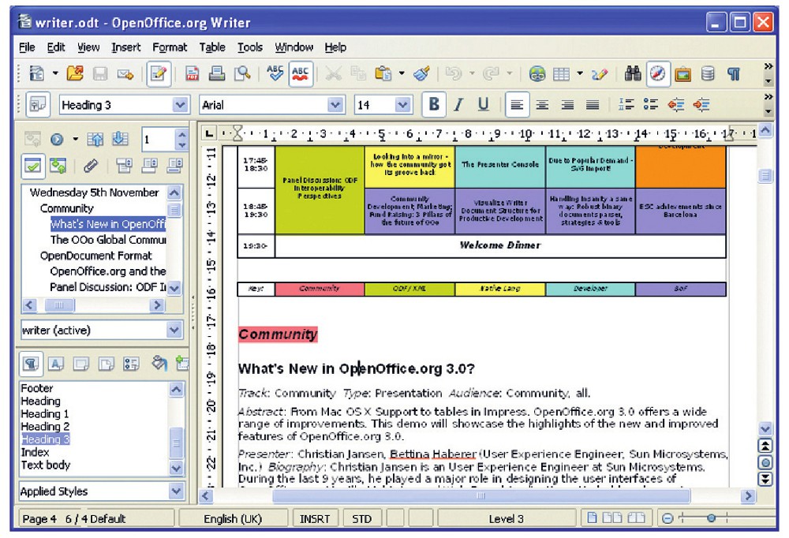
Task: Click the Export as PDF icon
Action: 193,74
